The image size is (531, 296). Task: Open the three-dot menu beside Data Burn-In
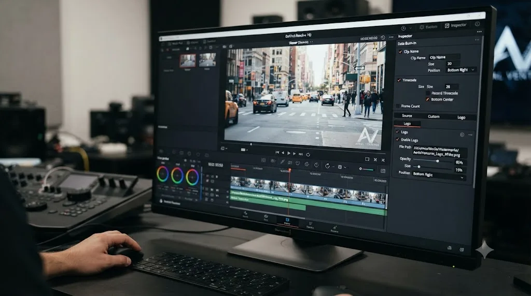[477, 40]
